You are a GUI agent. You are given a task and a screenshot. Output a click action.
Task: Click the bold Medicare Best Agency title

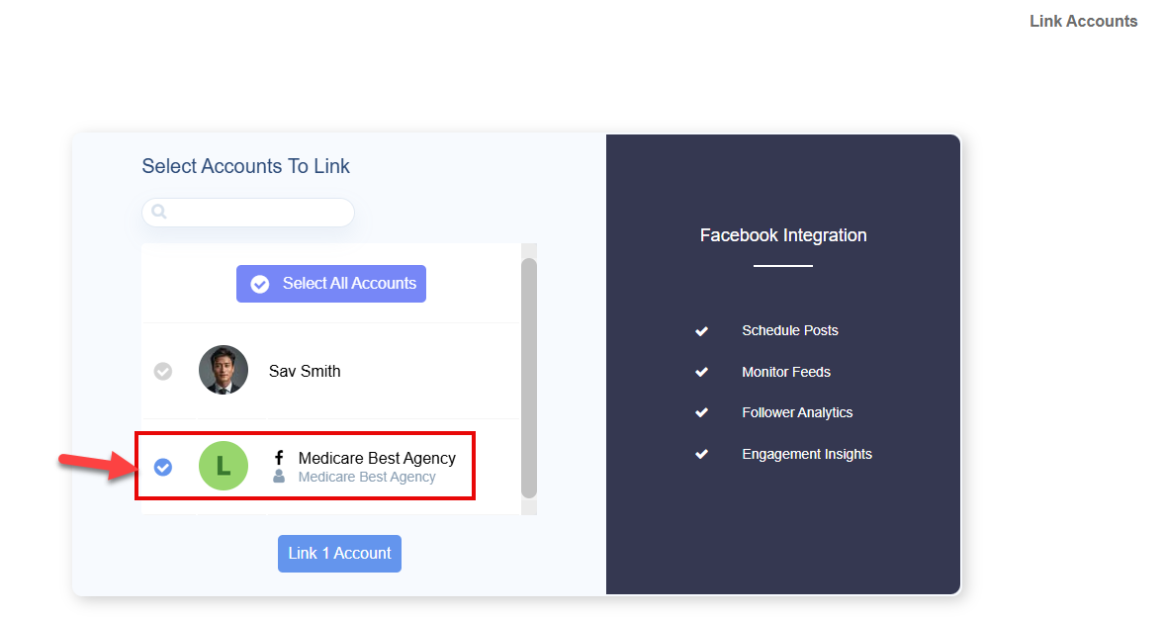click(x=377, y=459)
